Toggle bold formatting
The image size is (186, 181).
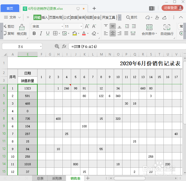(34, 34)
